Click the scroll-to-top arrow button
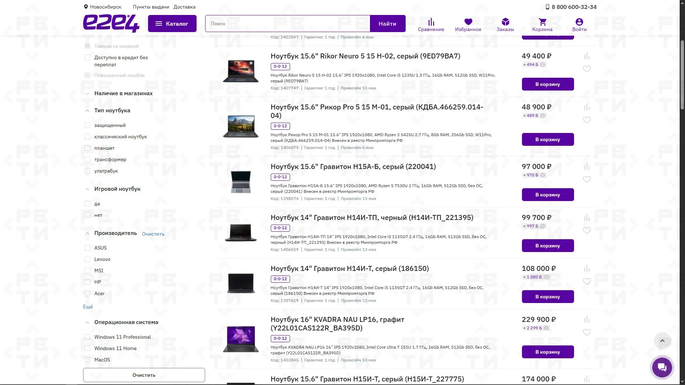The width and height of the screenshot is (685, 385). pyautogui.click(x=663, y=341)
